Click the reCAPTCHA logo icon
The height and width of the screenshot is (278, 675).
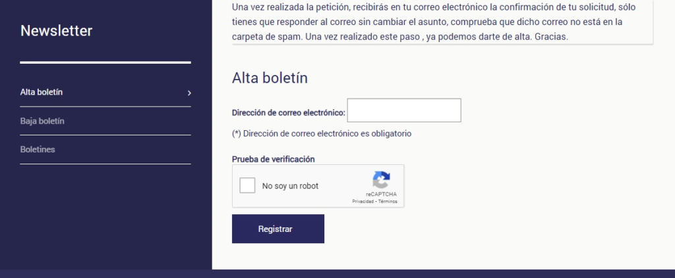(x=381, y=180)
